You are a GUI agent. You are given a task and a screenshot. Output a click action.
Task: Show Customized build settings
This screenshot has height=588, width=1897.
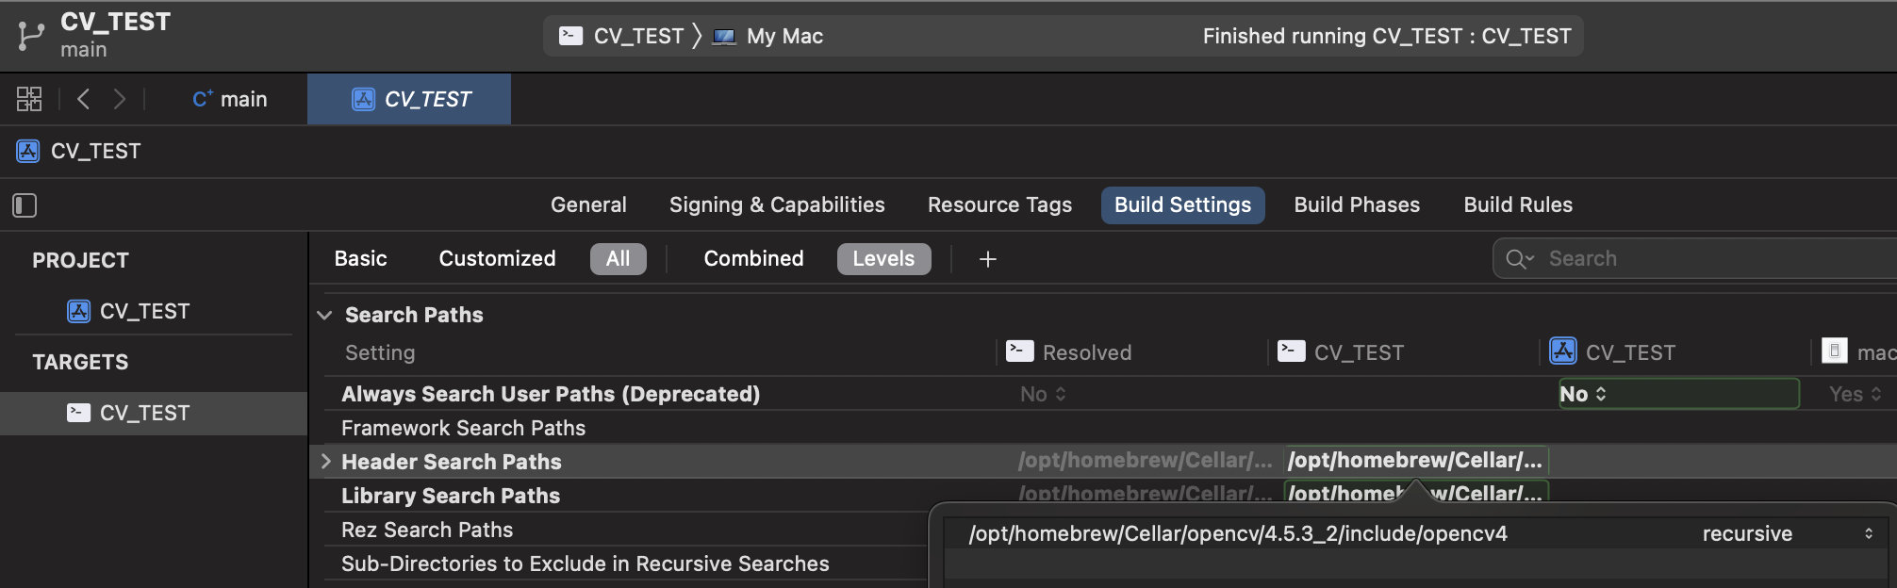(497, 259)
